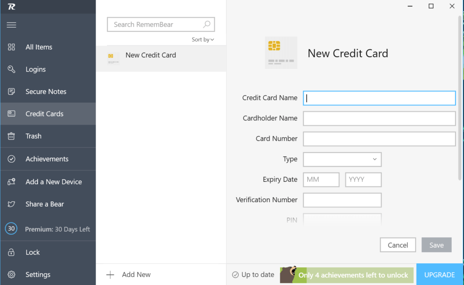Choose Share a Bear
The width and height of the screenshot is (464, 285).
pos(48,204)
